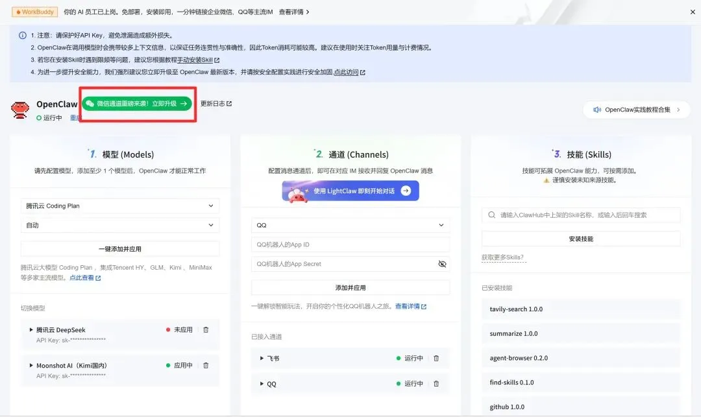Click the 运行中 status of the 飞书 channel

click(410, 358)
